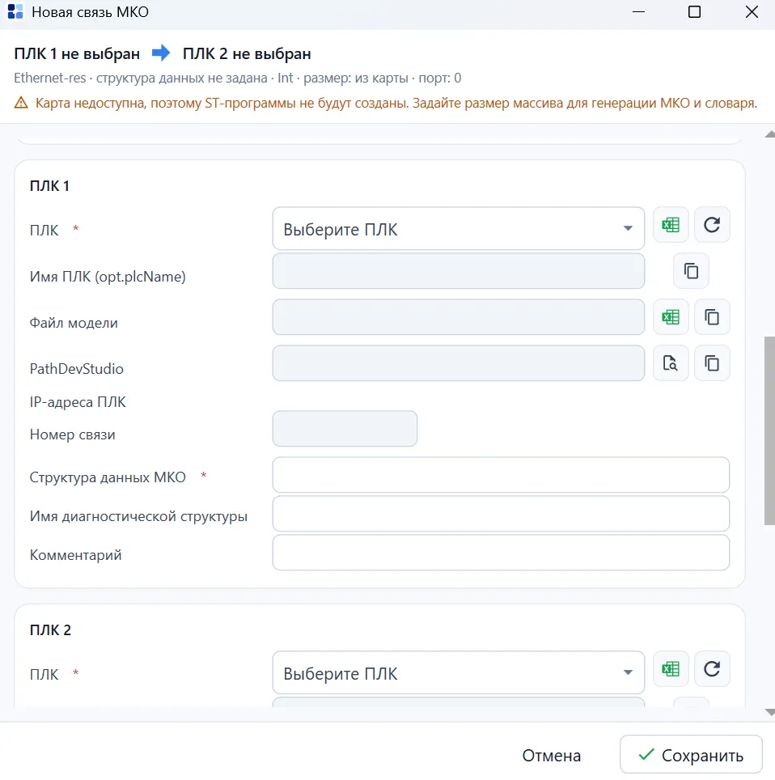
Task: Click the Excel icon in Файл модели row
Action: [x=671, y=317]
